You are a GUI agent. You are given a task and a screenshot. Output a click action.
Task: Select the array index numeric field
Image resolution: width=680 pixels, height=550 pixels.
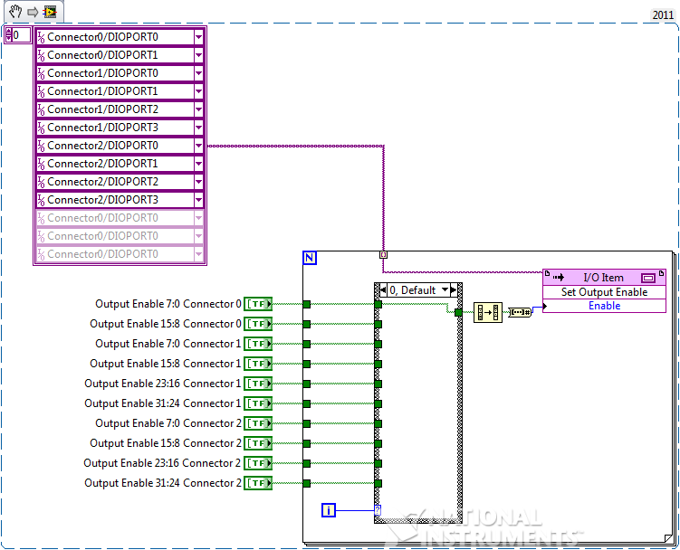pos(21,35)
